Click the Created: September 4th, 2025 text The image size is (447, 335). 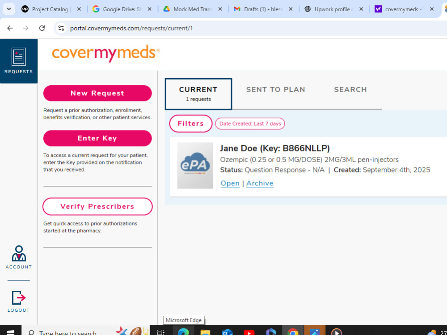tap(382, 170)
